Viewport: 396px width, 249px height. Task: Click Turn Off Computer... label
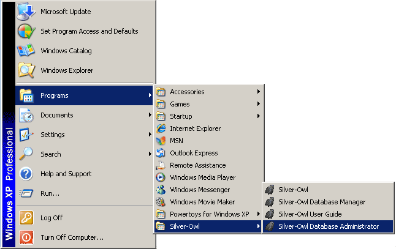(x=72, y=237)
